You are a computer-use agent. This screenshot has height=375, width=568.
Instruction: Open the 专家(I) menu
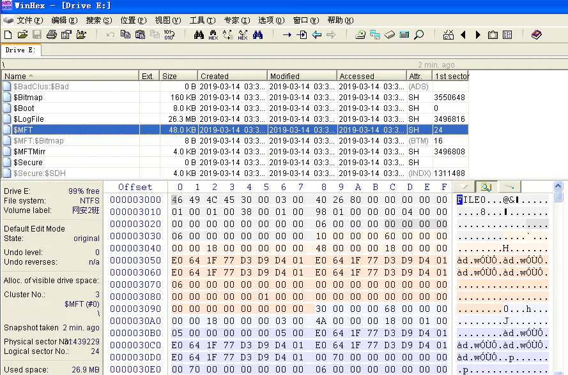coord(237,20)
